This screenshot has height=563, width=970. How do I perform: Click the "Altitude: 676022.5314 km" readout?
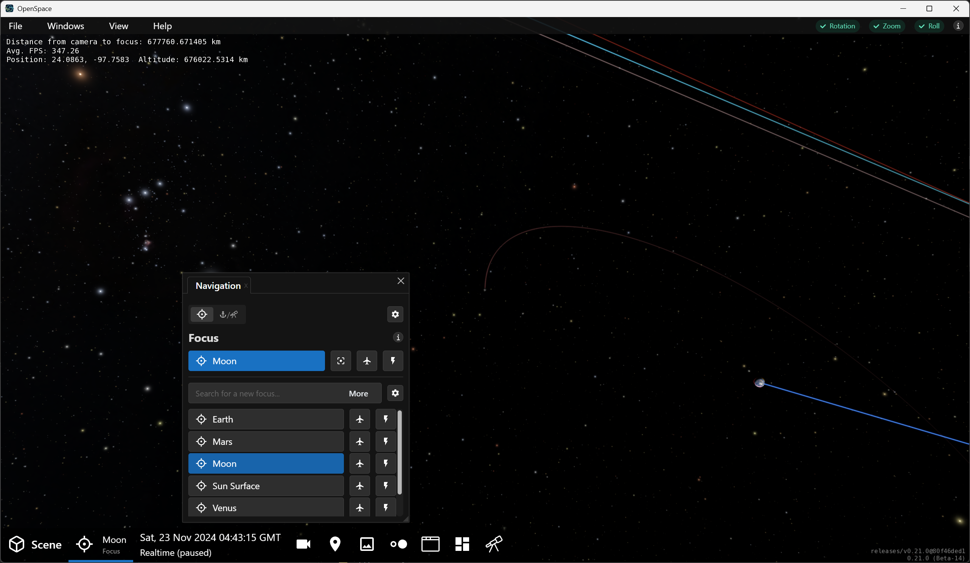[x=193, y=60]
